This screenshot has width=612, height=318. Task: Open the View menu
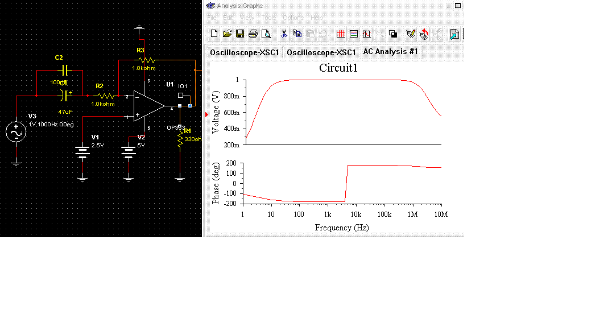[247, 18]
